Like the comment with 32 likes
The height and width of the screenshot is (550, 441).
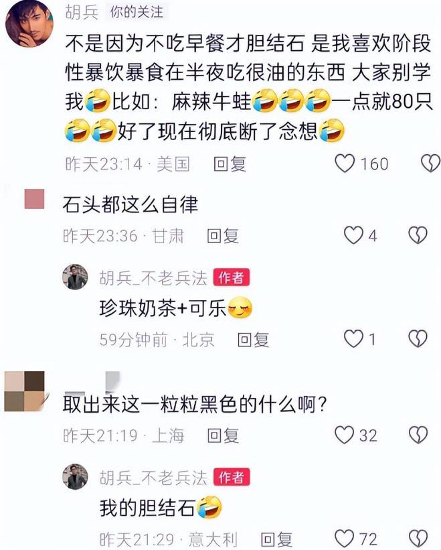345,435
